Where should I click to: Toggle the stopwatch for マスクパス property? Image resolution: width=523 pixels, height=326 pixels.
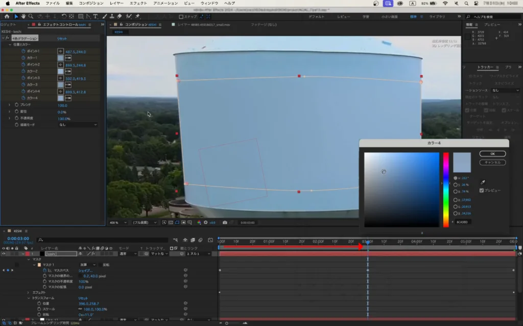[x=45, y=270]
